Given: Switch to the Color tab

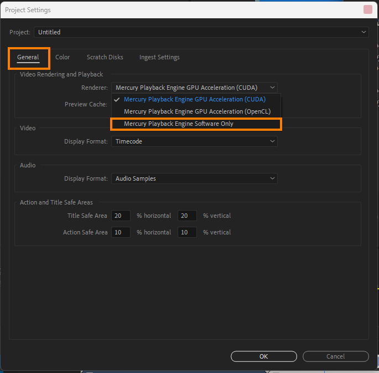Looking at the screenshot, I should pos(63,58).
